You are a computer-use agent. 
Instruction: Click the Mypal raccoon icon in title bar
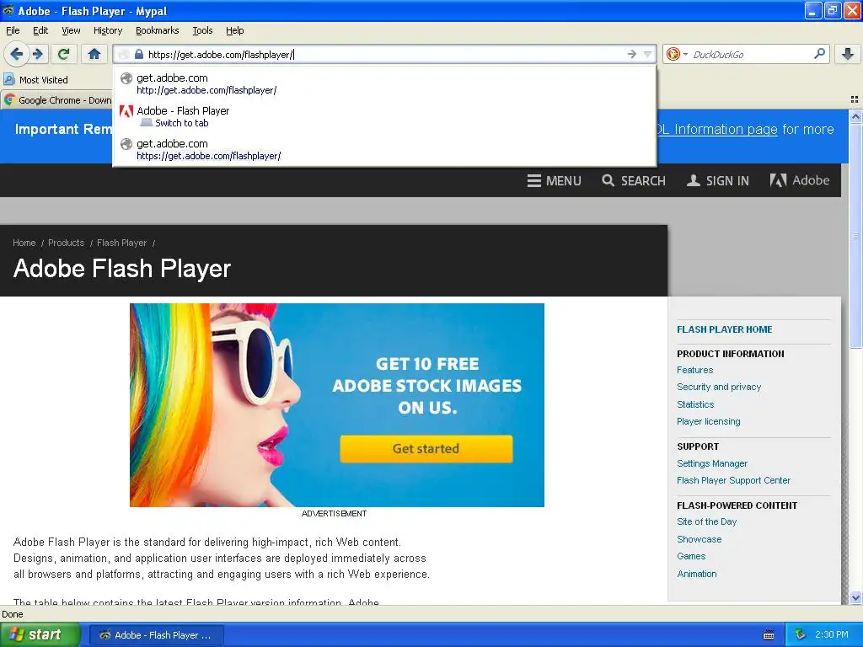tap(8, 10)
